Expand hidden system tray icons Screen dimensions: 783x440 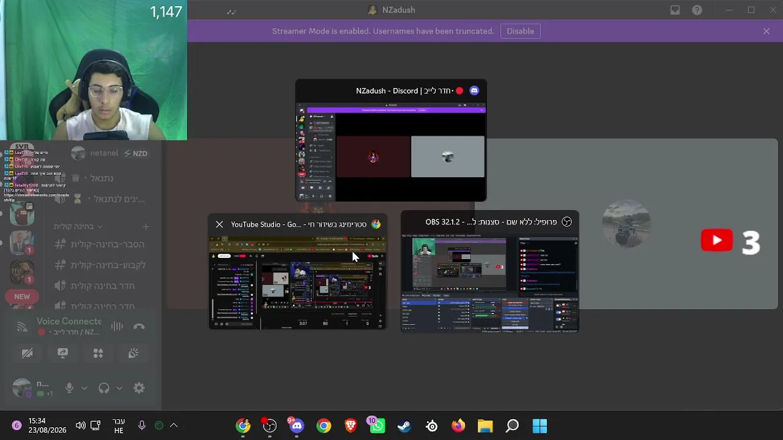pyautogui.click(x=174, y=425)
